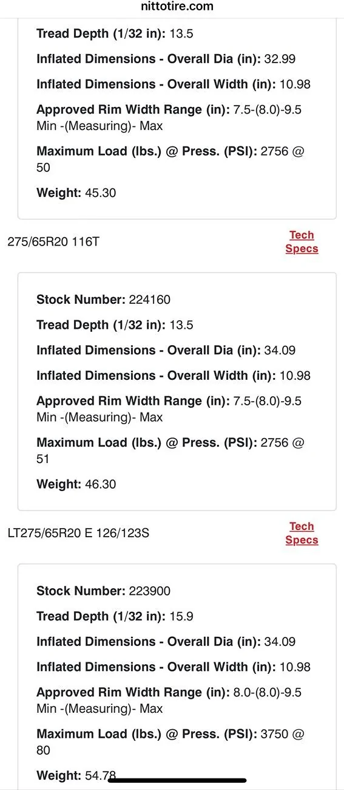
Task: Tap the Weight 45.30 line
Action: [x=76, y=193]
